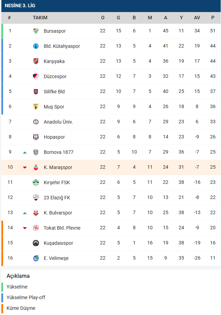Open the Anadolu Üniv. team name
This screenshot has height=315, width=221.
(58, 122)
